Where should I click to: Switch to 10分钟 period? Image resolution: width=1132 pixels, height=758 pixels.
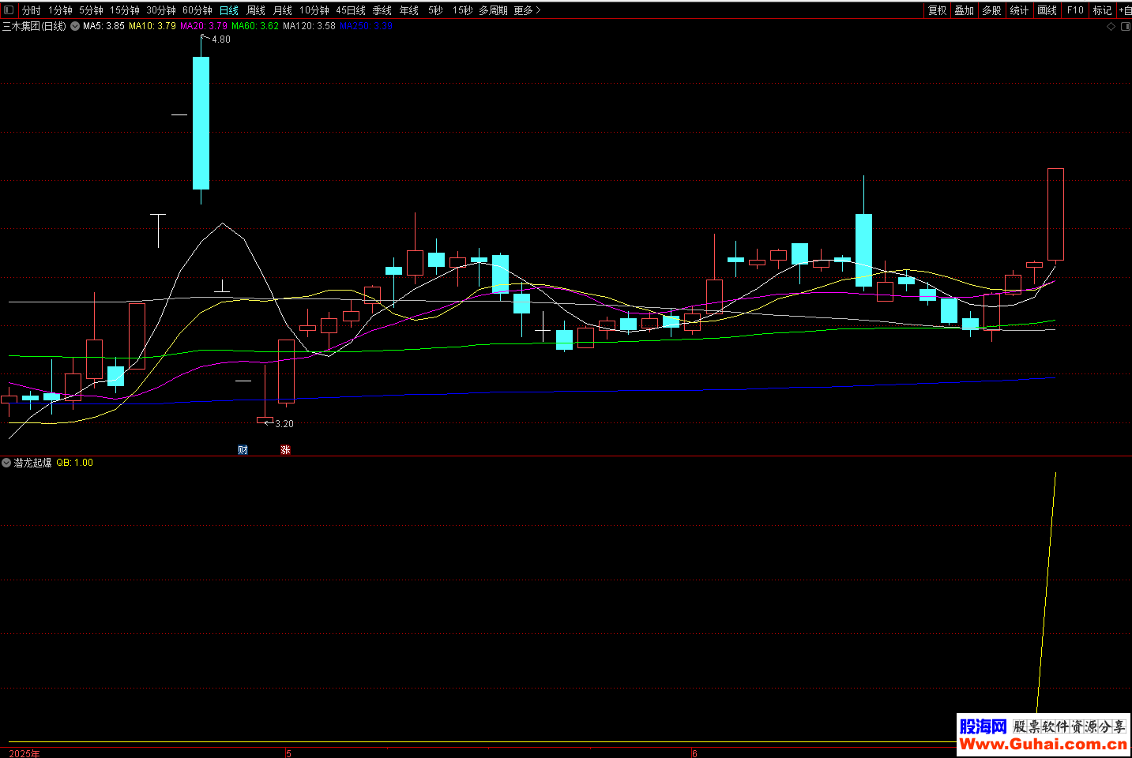[314, 10]
